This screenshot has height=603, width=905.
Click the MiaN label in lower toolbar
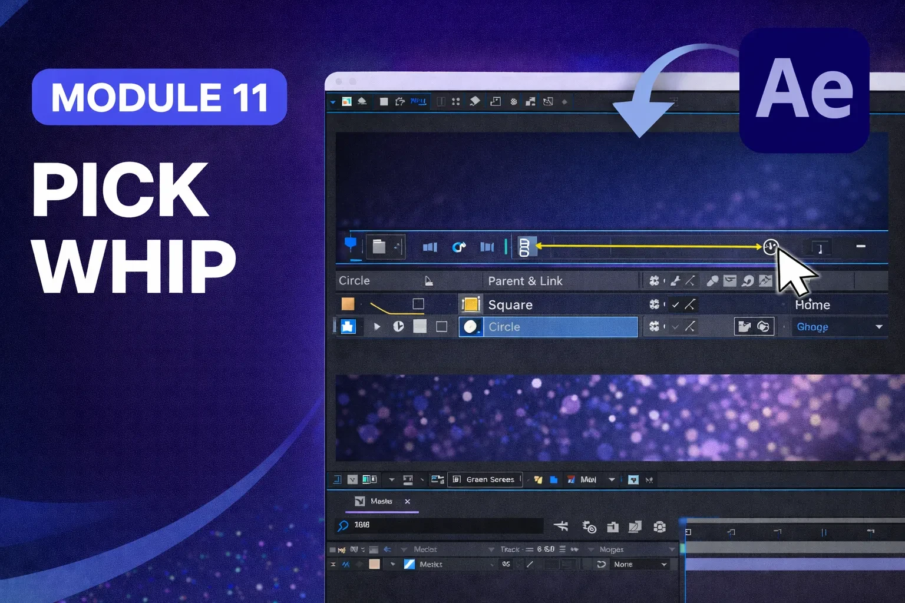click(x=588, y=480)
